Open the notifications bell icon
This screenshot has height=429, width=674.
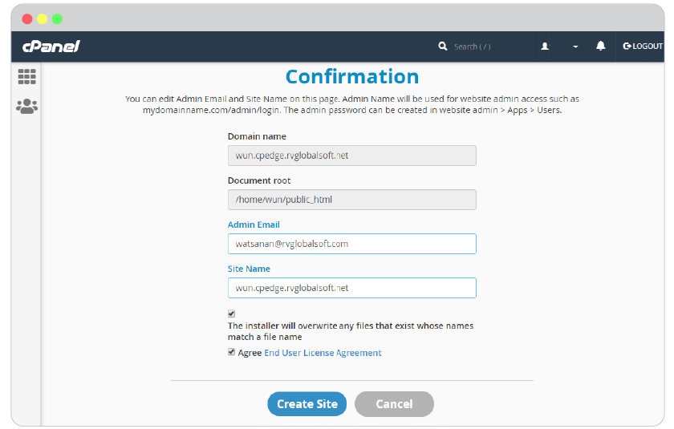click(600, 46)
